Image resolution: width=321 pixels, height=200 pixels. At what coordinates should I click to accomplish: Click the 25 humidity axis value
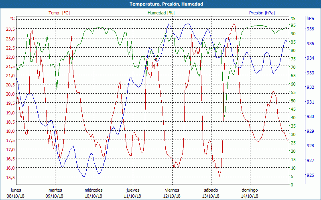point(293,143)
